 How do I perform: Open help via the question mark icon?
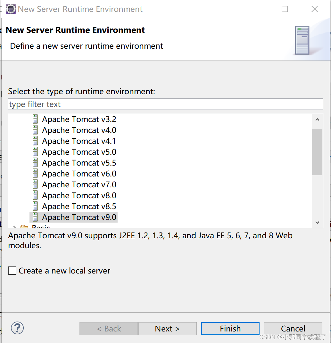coord(17,328)
